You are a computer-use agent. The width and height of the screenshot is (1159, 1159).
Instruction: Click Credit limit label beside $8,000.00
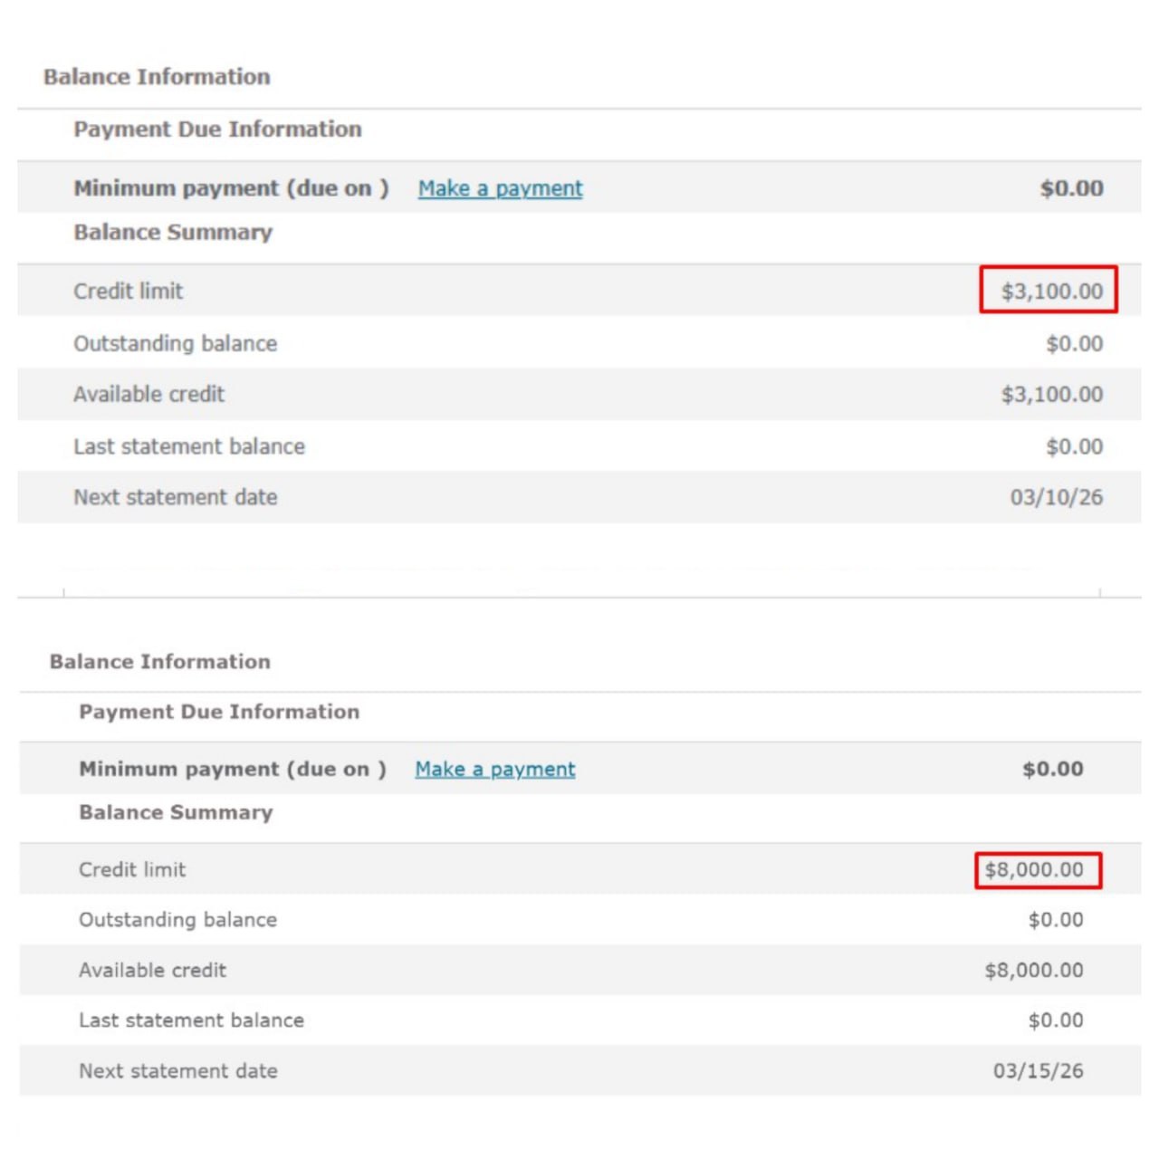132,869
